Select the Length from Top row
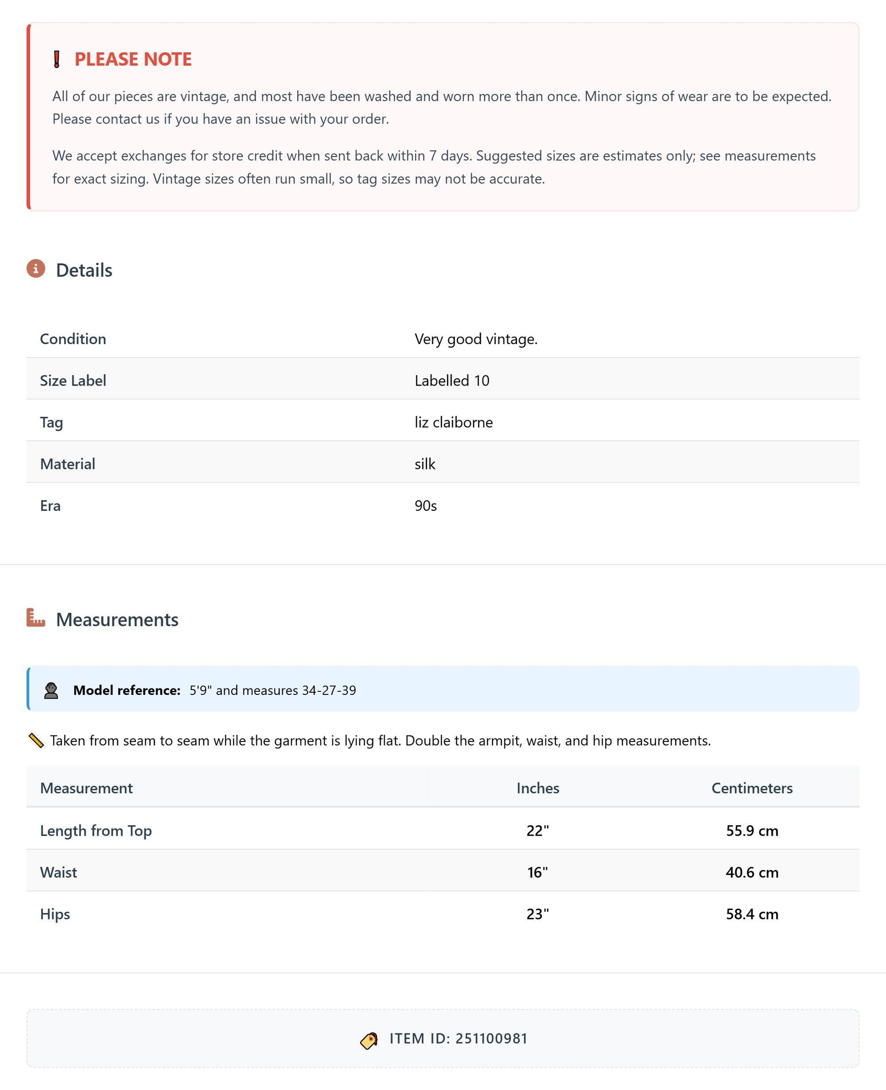Viewport: 886px width, 1090px height. pyautogui.click(x=443, y=829)
